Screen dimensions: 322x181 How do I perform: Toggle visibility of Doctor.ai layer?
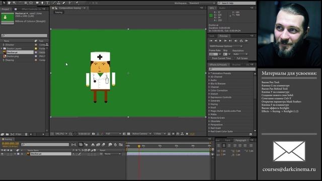2,154
